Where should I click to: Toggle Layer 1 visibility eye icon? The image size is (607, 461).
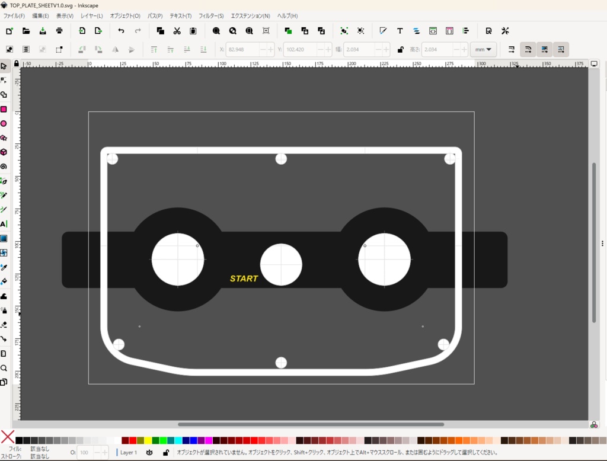(x=150, y=452)
